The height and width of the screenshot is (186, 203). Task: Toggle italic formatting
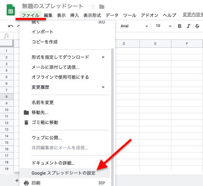(188, 26)
